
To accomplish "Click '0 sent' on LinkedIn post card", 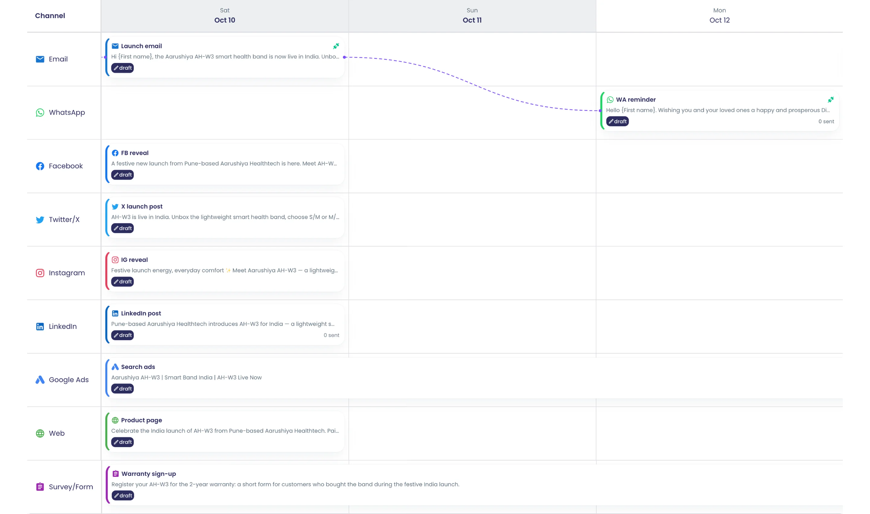I will tap(331, 335).
